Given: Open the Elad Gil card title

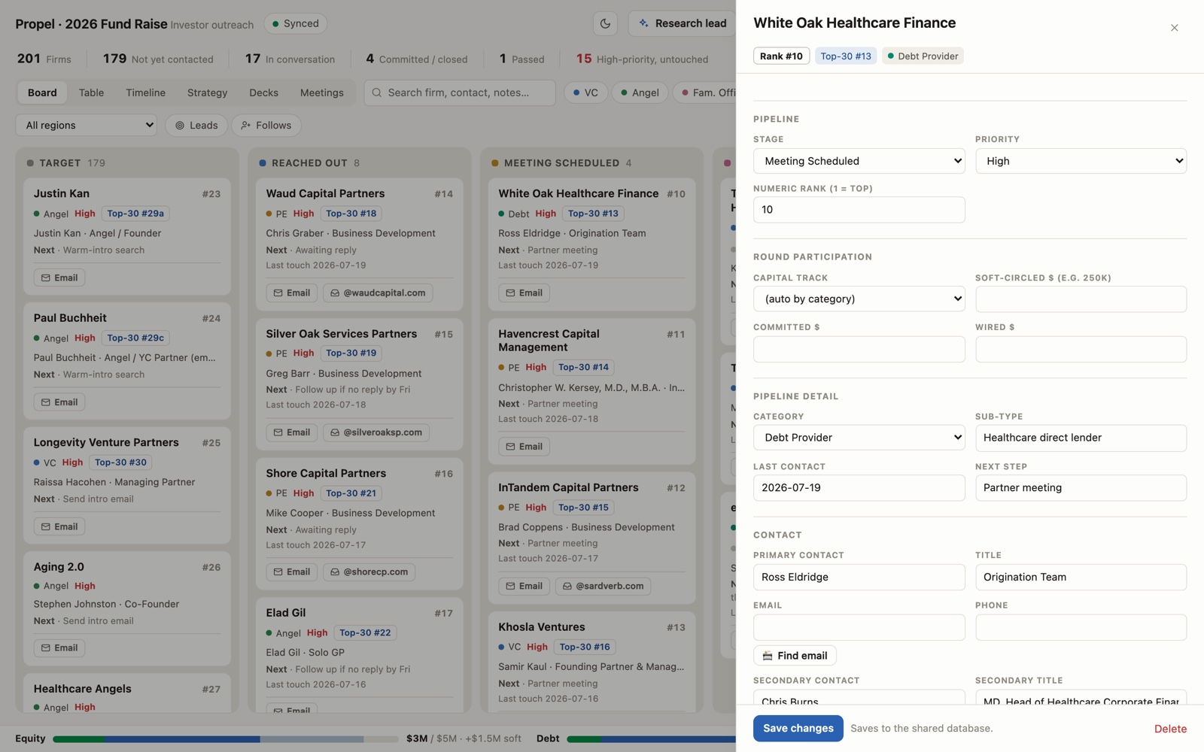Looking at the screenshot, I should coord(286,613).
